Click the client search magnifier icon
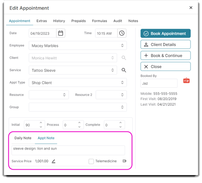 pyautogui.click(x=124, y=58)
